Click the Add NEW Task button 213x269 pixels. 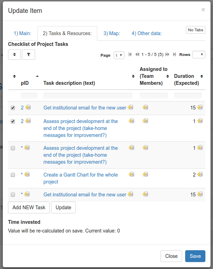pos(29,207)
